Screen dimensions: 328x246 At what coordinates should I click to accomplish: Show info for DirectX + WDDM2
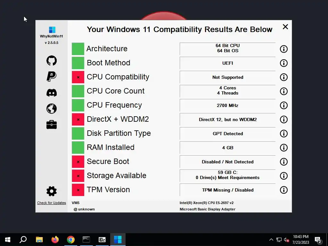[x=284, y=119]
